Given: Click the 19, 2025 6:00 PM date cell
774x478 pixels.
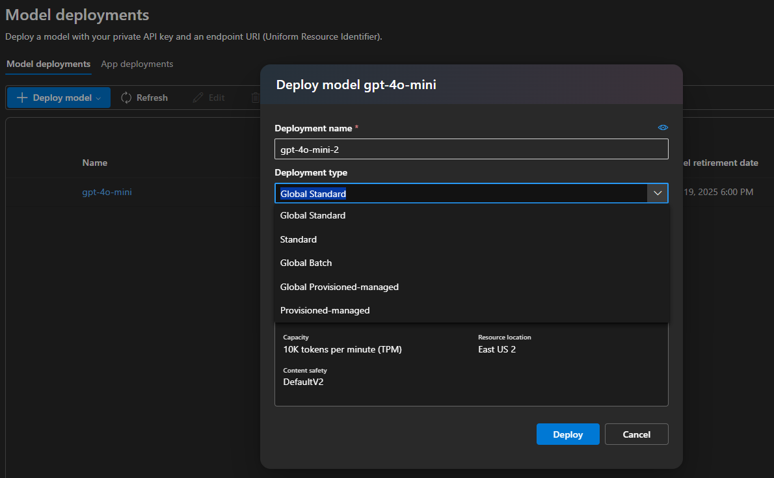Looking at the screenshot, I should [x=719, y=192].
